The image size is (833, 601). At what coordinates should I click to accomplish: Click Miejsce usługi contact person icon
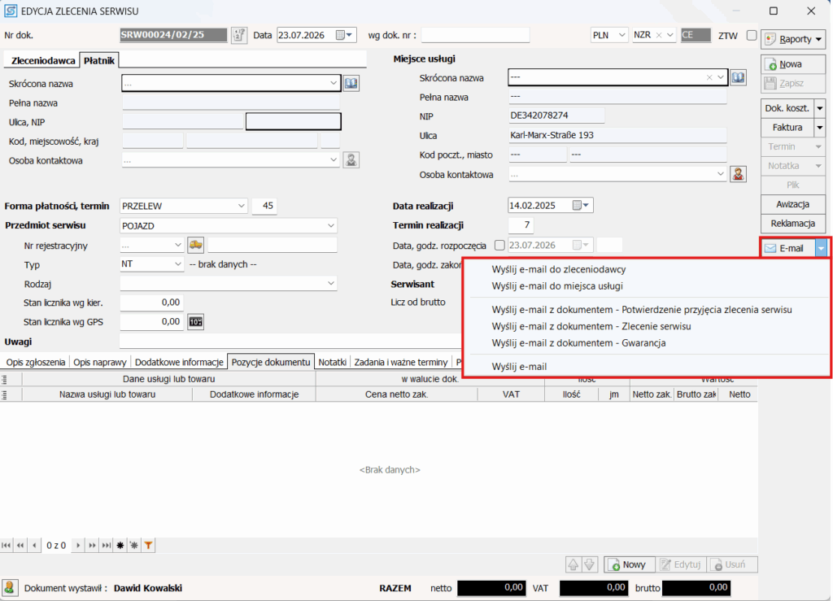[738, 174]
